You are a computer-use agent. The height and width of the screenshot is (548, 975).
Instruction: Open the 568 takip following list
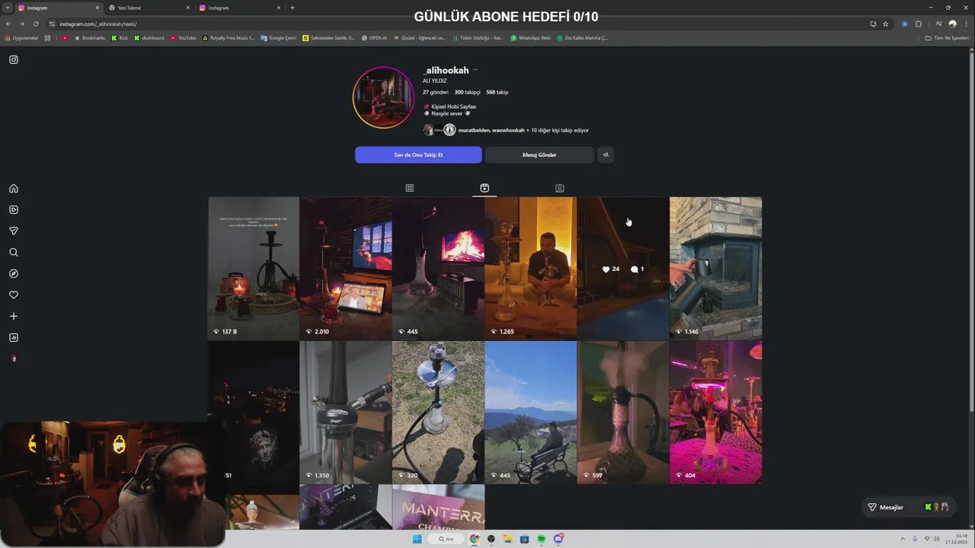tap(497, 92)
